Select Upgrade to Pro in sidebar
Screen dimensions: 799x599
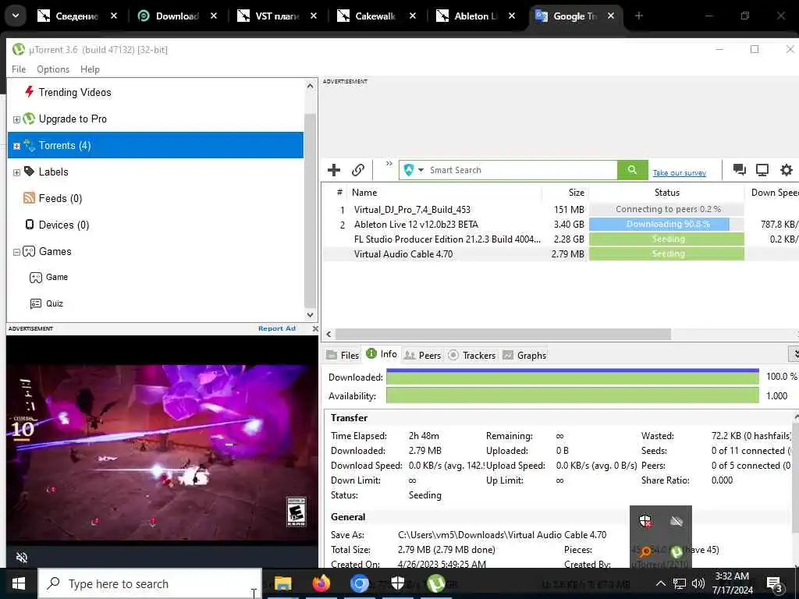coord(73,119)
